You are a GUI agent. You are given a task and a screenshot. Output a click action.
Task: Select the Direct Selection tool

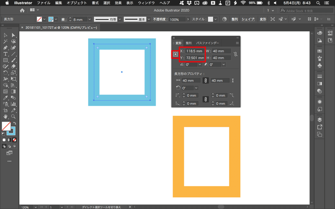(x=13, y=35)
